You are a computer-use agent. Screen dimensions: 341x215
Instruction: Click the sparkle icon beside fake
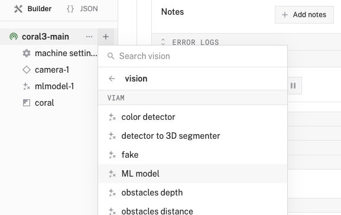[112, 155]
